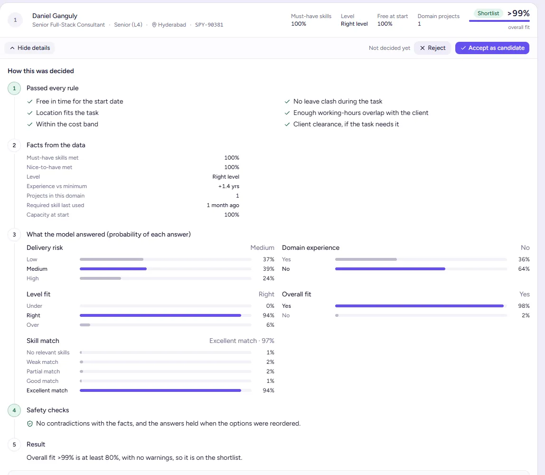This screenshot has height=475, width=545.
Task: Click the How this was decided heading
Action: click(41, 71)
